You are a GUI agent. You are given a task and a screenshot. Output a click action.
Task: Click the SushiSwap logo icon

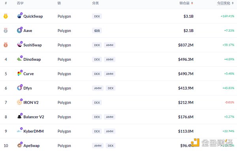click(19, 45)
